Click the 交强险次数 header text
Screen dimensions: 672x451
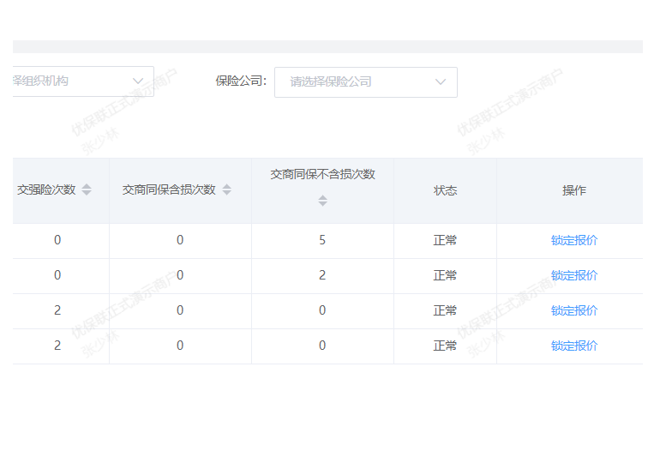46,189
